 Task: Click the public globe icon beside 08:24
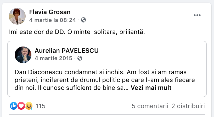(84, 20)
